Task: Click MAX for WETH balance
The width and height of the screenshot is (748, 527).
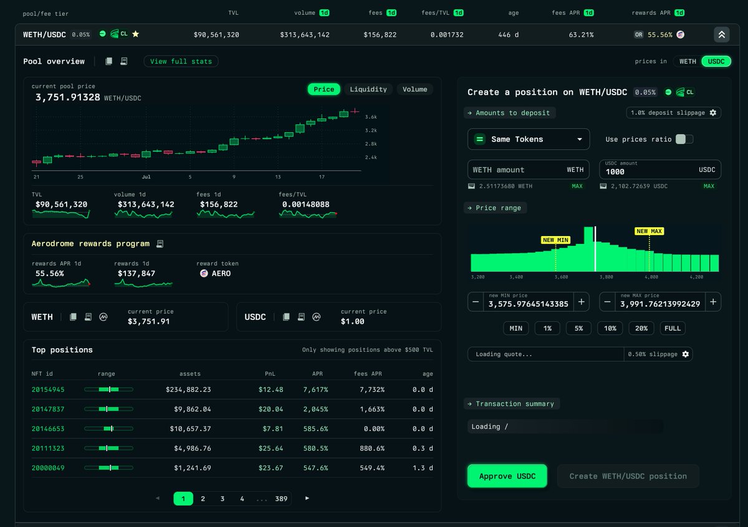Action: pos(578,186)
